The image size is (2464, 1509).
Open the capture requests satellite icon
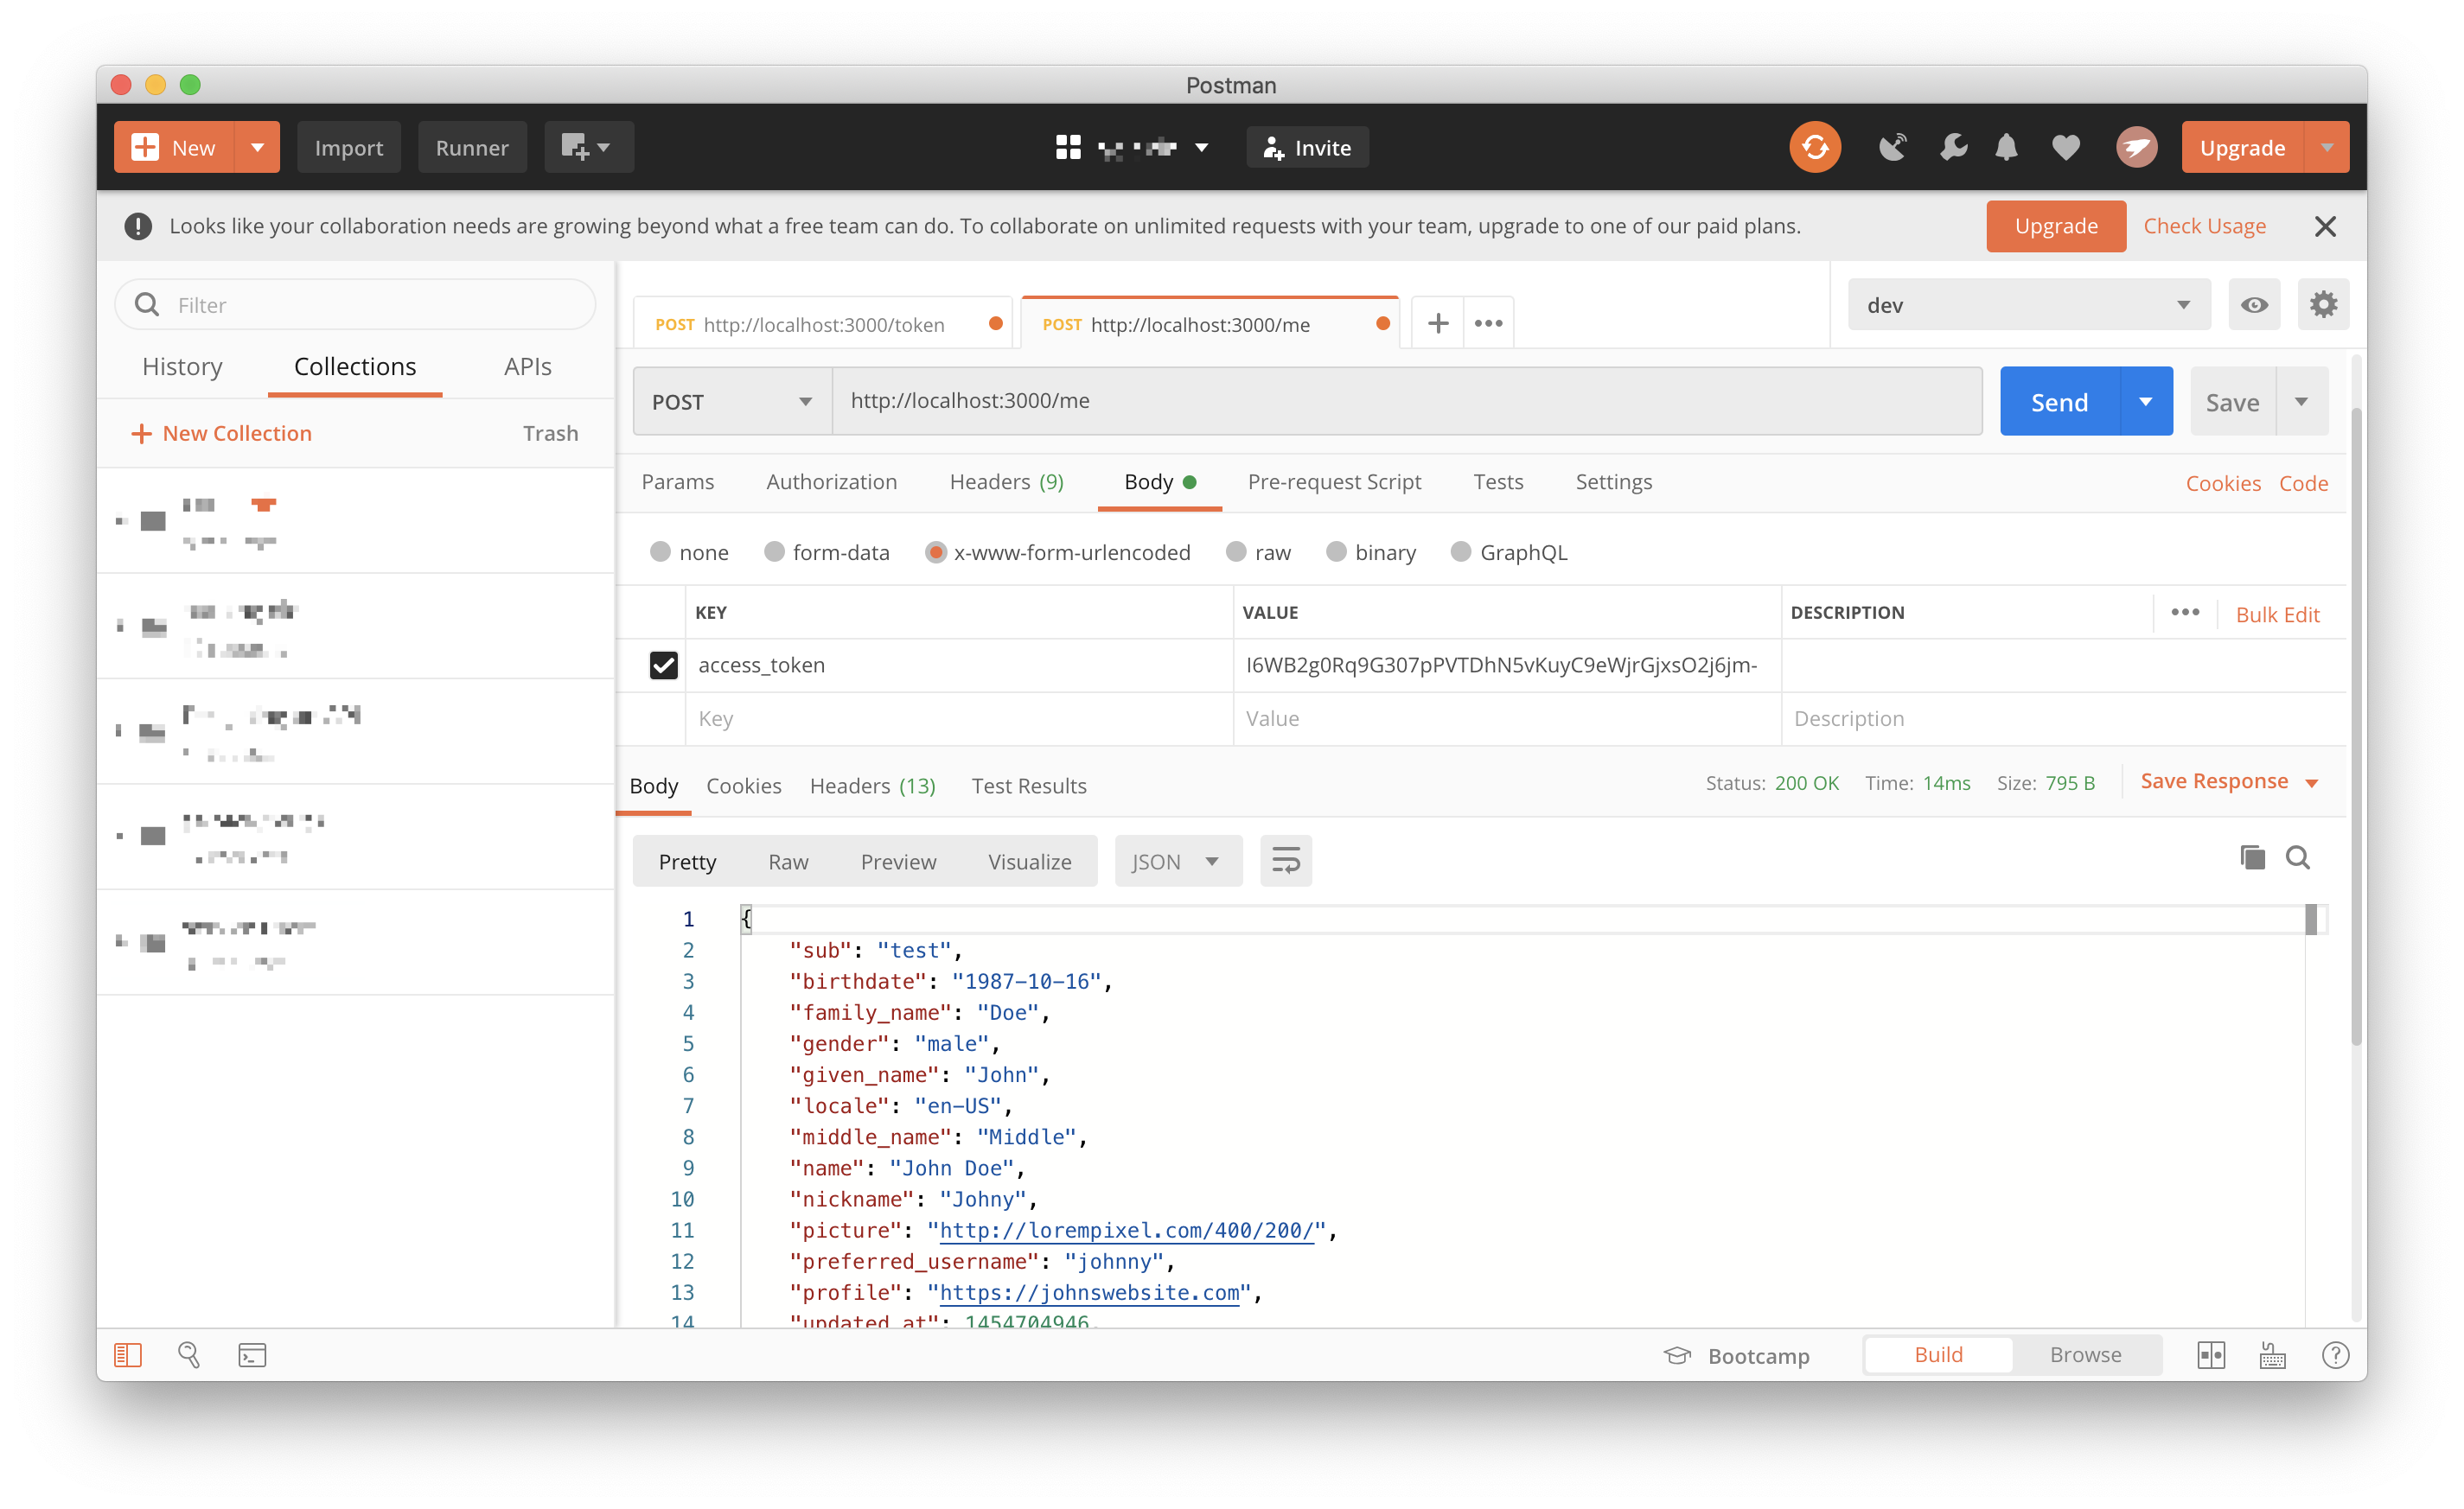point(1892,148)
